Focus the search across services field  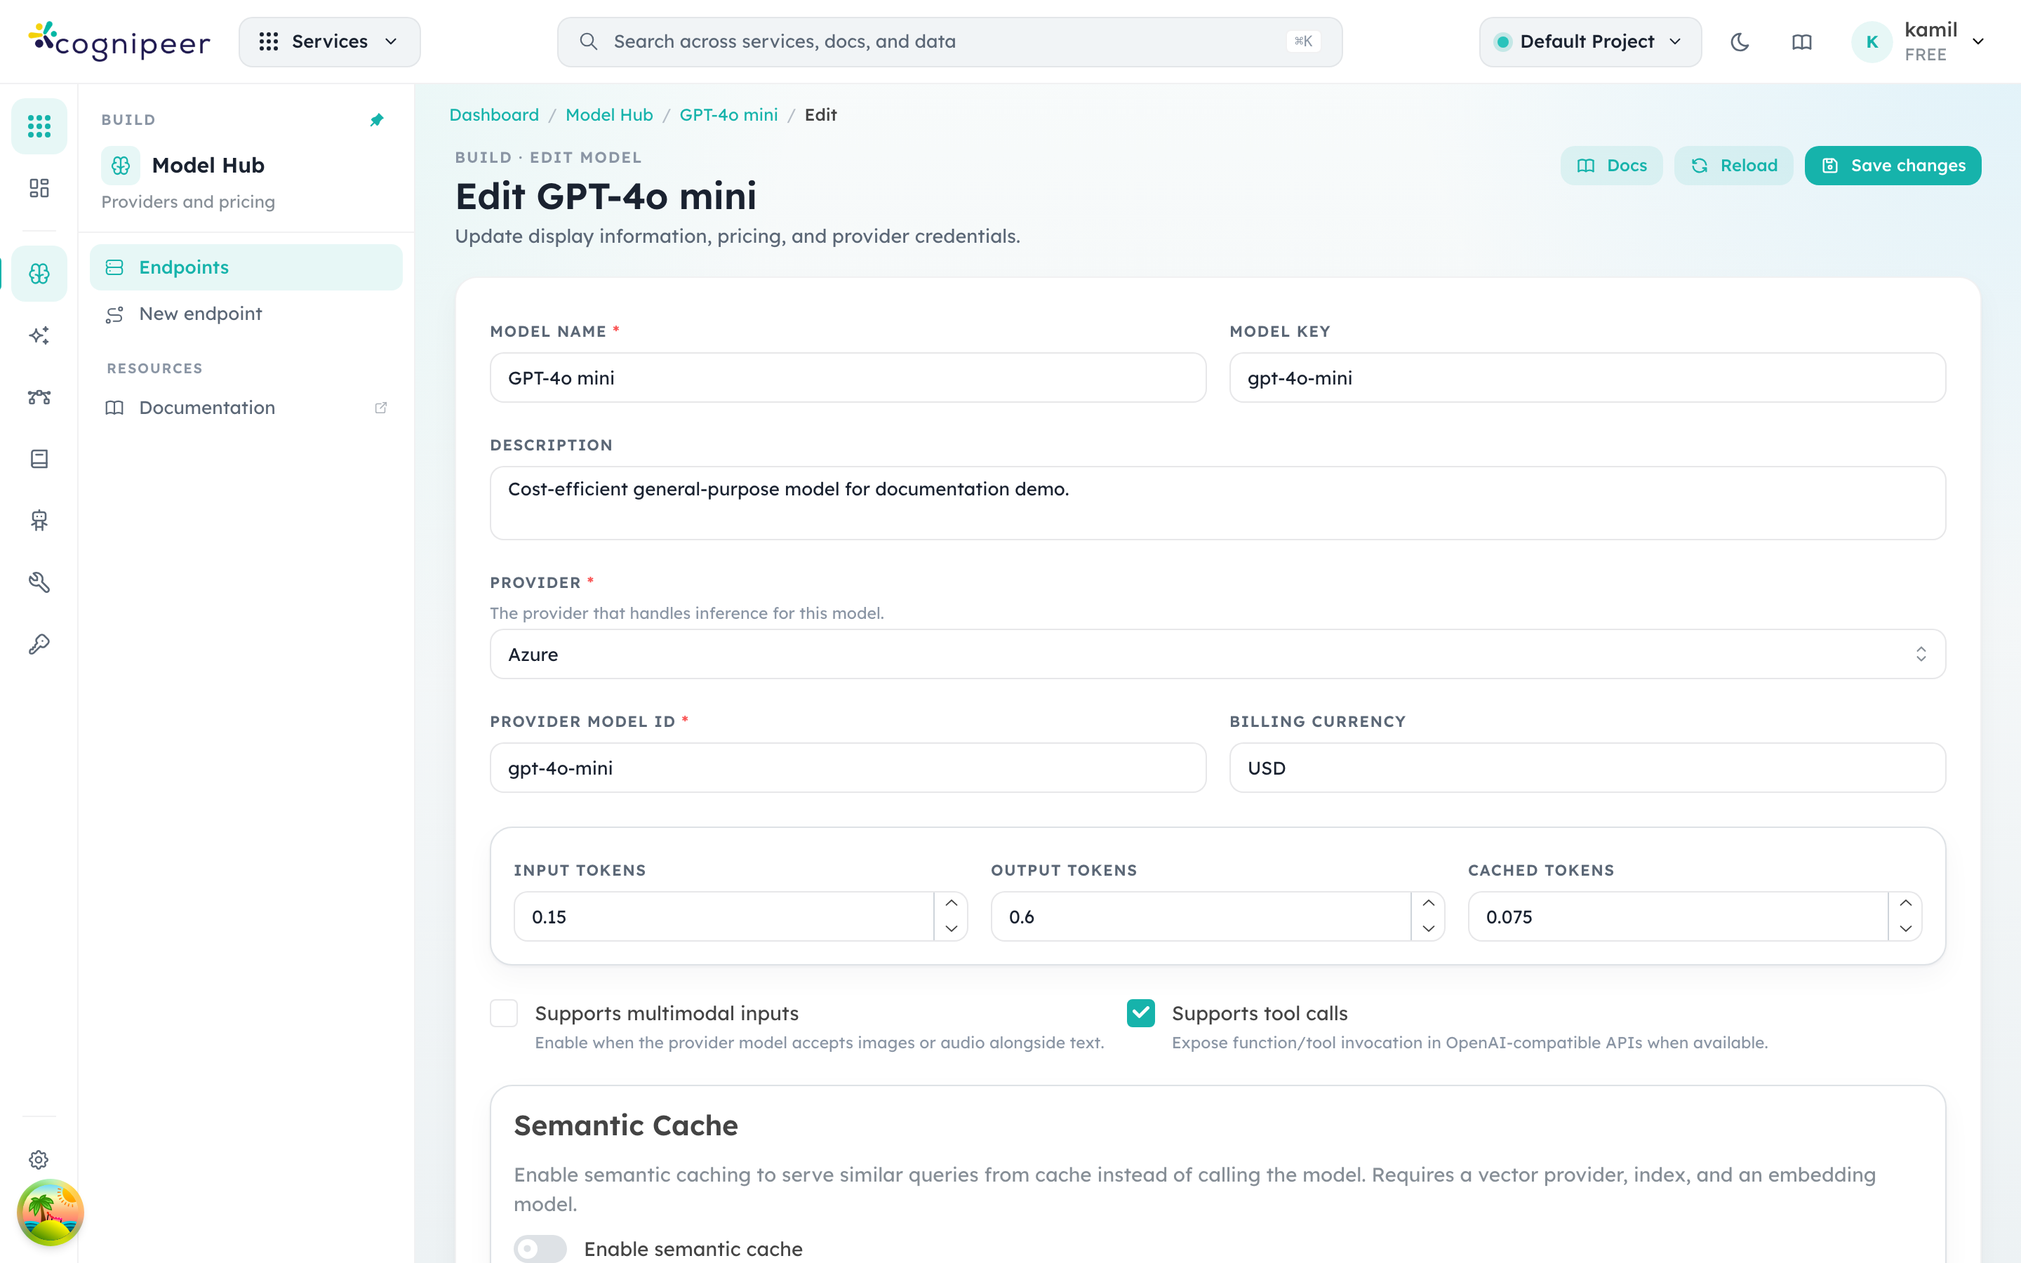click(949, 42)
